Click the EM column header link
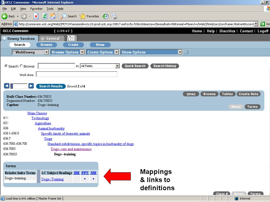 point(76,173)
